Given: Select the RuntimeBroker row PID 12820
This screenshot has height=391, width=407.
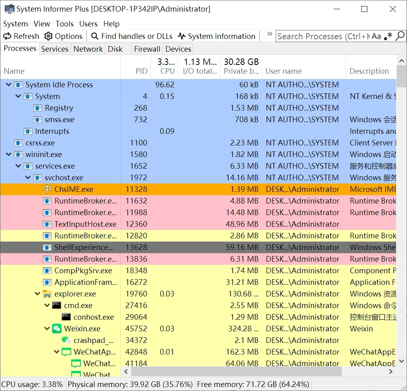Looking at the screenshot, I should coord(198,236).
